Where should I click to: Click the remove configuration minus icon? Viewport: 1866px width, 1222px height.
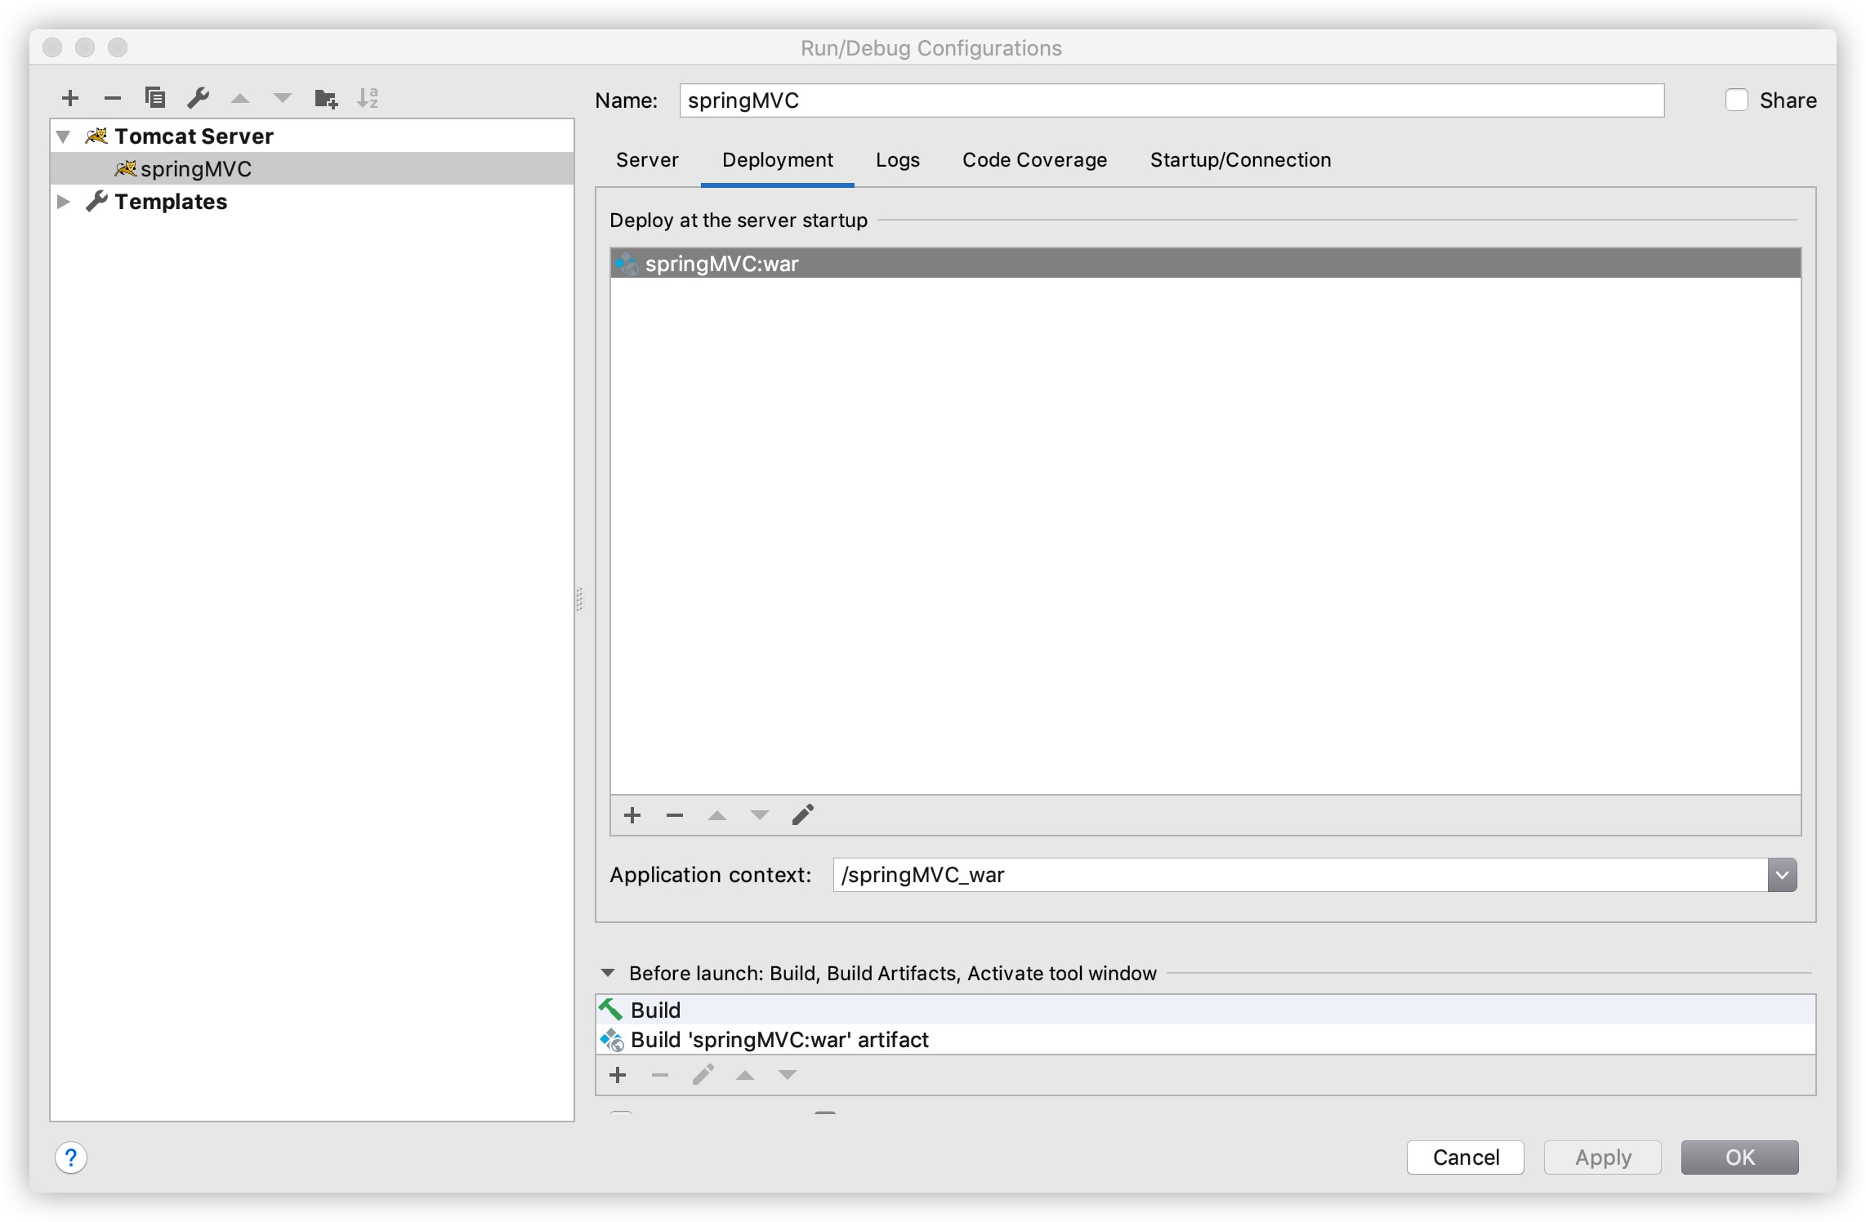pos(113,99)
